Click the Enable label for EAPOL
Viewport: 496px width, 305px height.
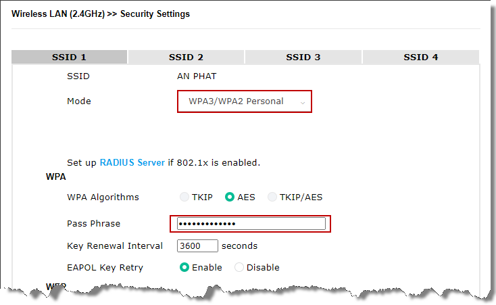(x=207, y=267)
